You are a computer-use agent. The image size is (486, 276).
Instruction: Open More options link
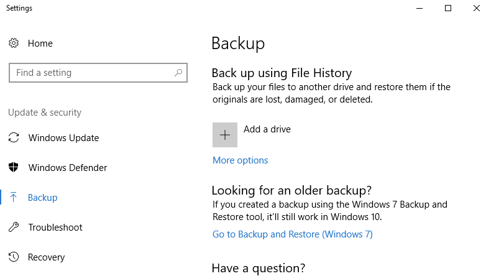click(x=241, y=160)
